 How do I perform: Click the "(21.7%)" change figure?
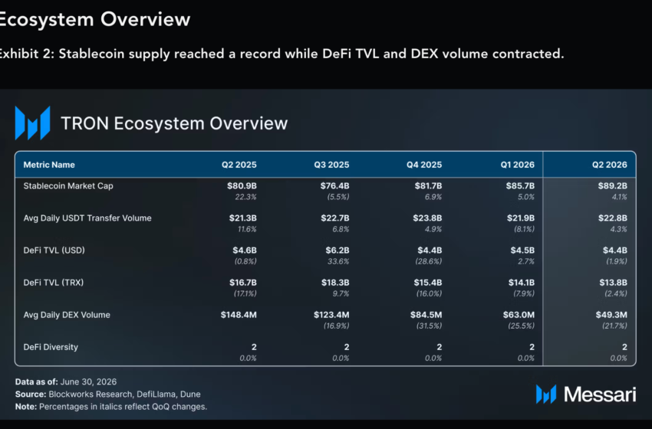point(614,326)
